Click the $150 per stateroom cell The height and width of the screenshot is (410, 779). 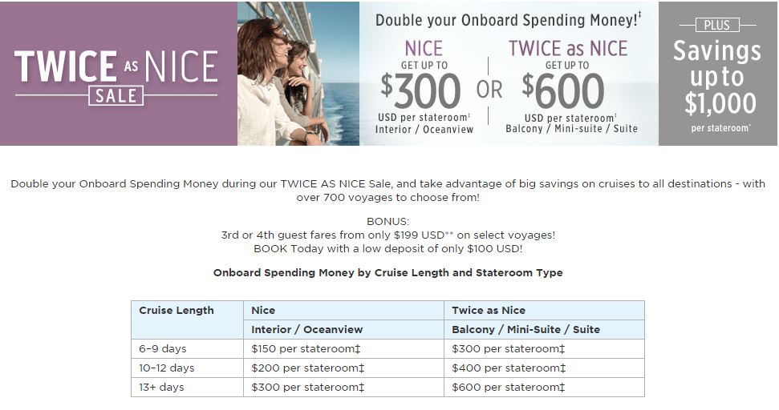click(x=308, y=349)
